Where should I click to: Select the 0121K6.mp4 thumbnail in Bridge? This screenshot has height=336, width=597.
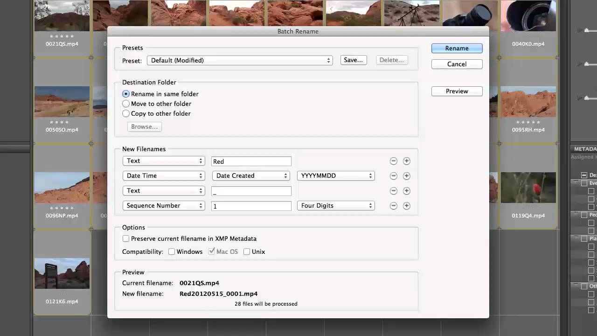[62, 273]
